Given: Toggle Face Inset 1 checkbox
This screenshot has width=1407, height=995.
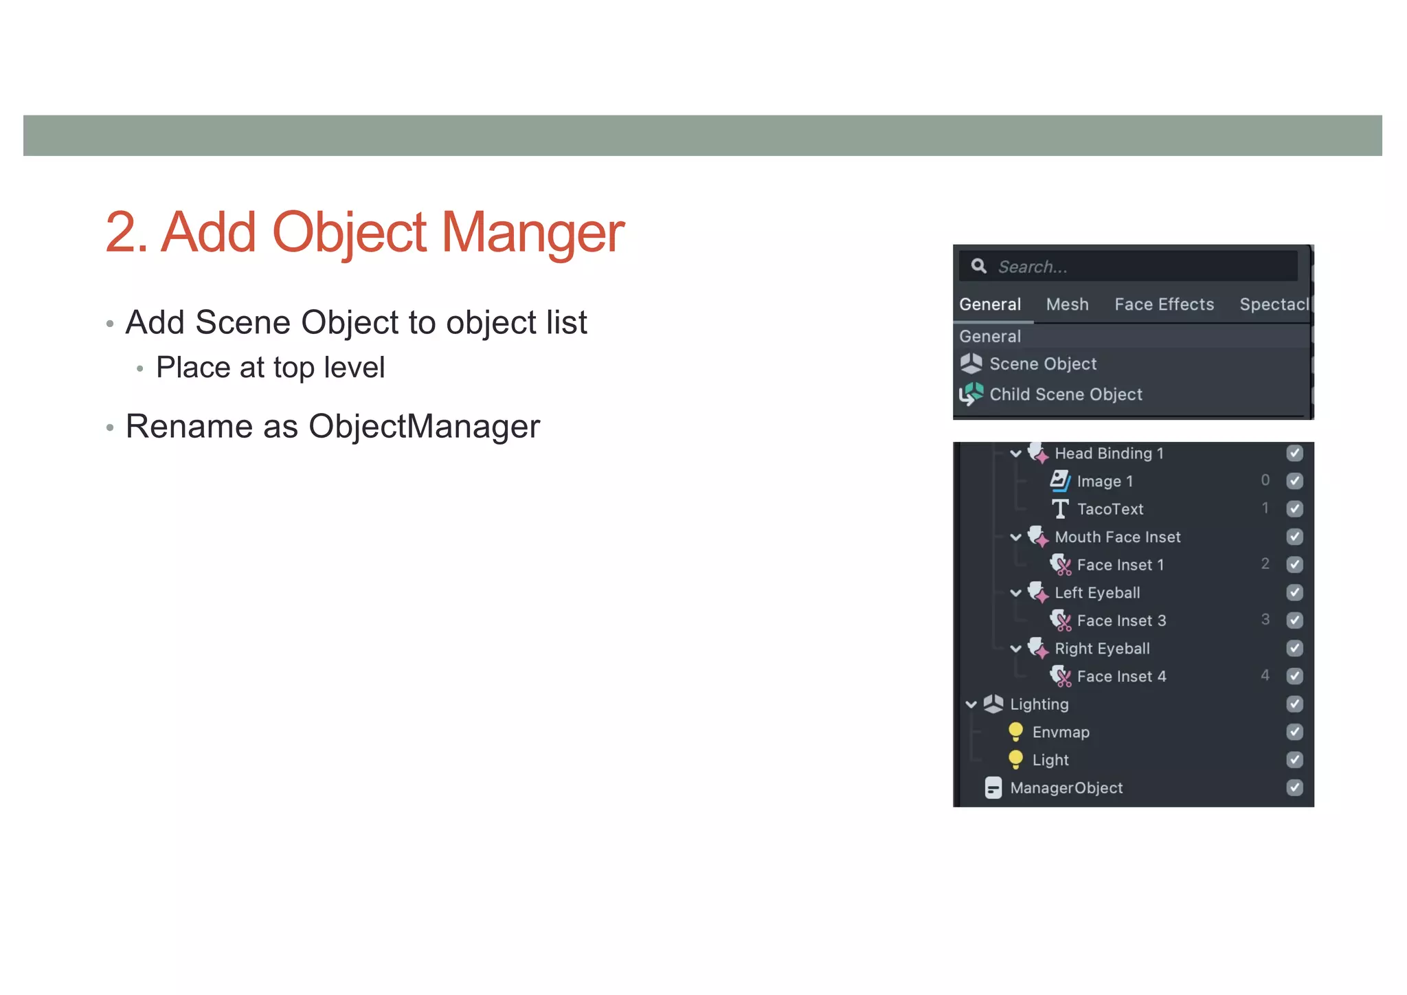Looking at the screenshot, I should click(x=1294, y=565).
